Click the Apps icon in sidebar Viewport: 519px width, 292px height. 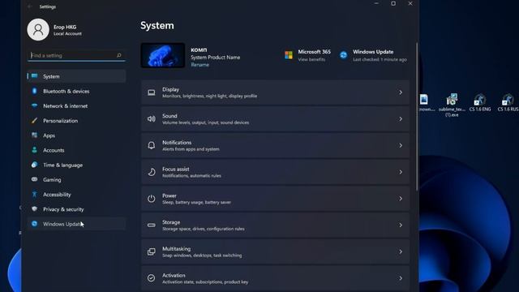click(x=34, y=135)
